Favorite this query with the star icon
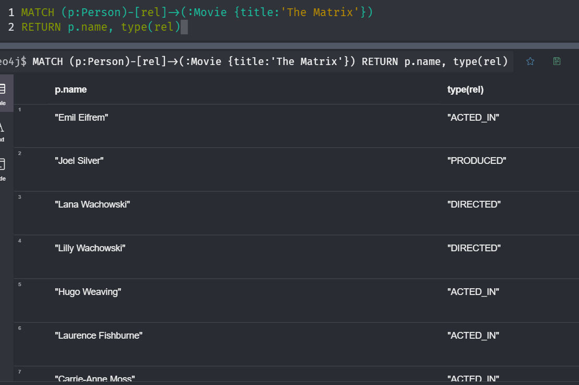The height and width of the screenshot is (385, 579). pyautogui.click(x=530, y=61)
